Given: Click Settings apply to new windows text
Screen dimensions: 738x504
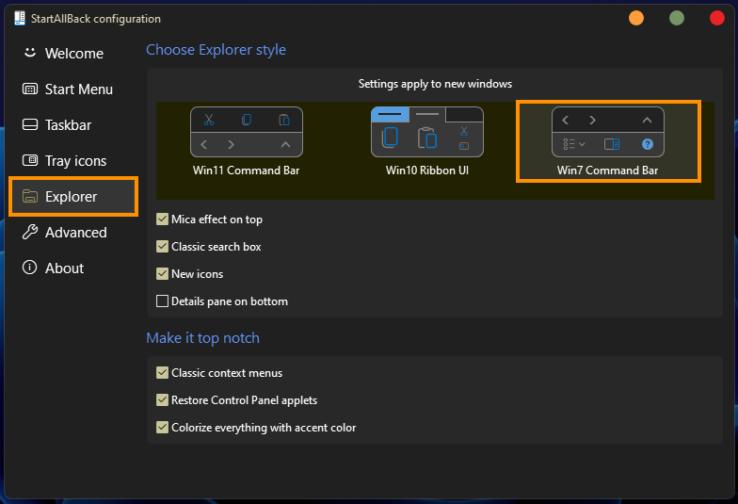Looking at the screenshot, I should (x=435, y=84).
